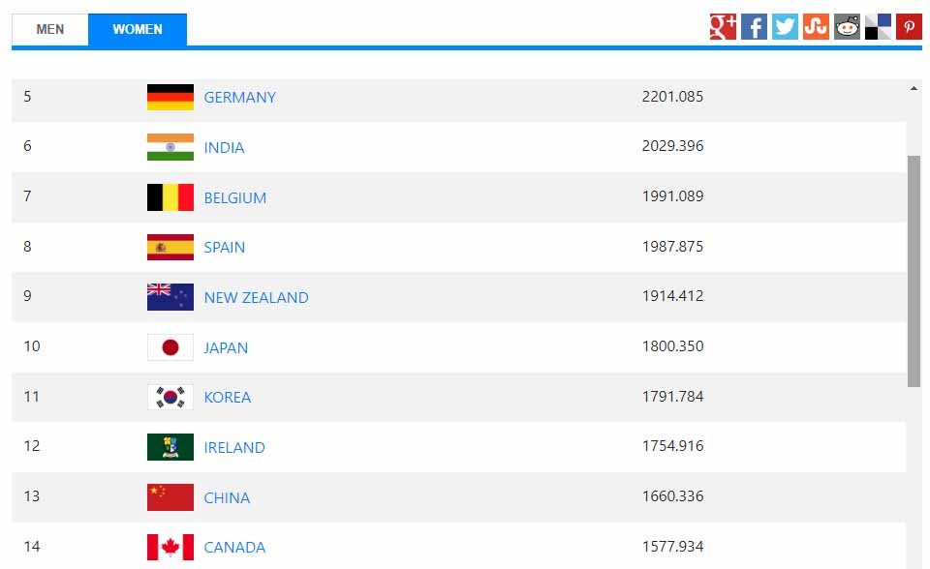Share via Delicious icon

click(878, 27)
